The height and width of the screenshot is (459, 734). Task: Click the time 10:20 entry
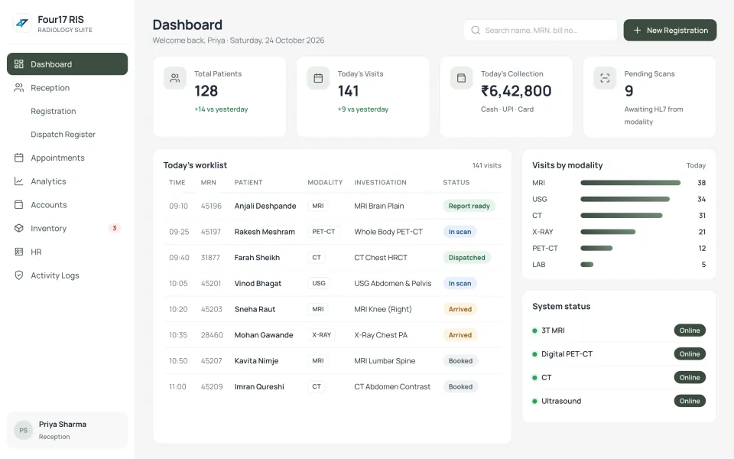[x=178, y=309]
